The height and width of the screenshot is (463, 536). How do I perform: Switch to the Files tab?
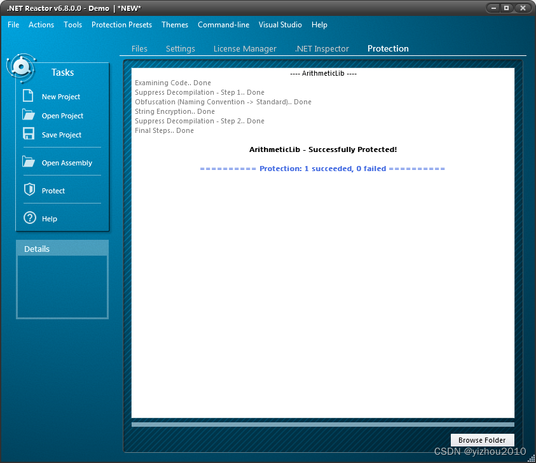[x=139, y=48]
